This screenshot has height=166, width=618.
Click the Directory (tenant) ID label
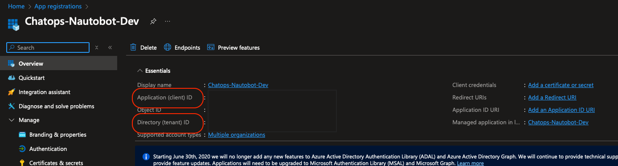pyautogui.click(x=163, y=122)
